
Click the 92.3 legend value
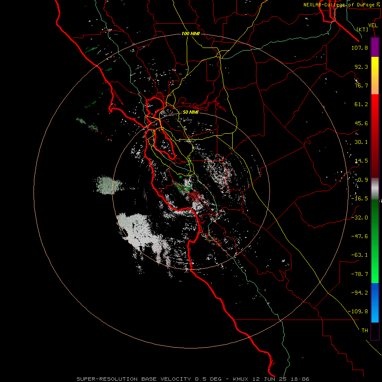tap(361, 67)
